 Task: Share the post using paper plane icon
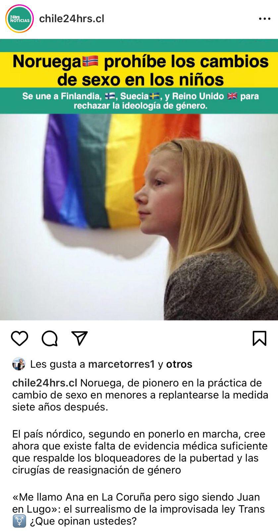pyautogui.click(x=80, y=338)
